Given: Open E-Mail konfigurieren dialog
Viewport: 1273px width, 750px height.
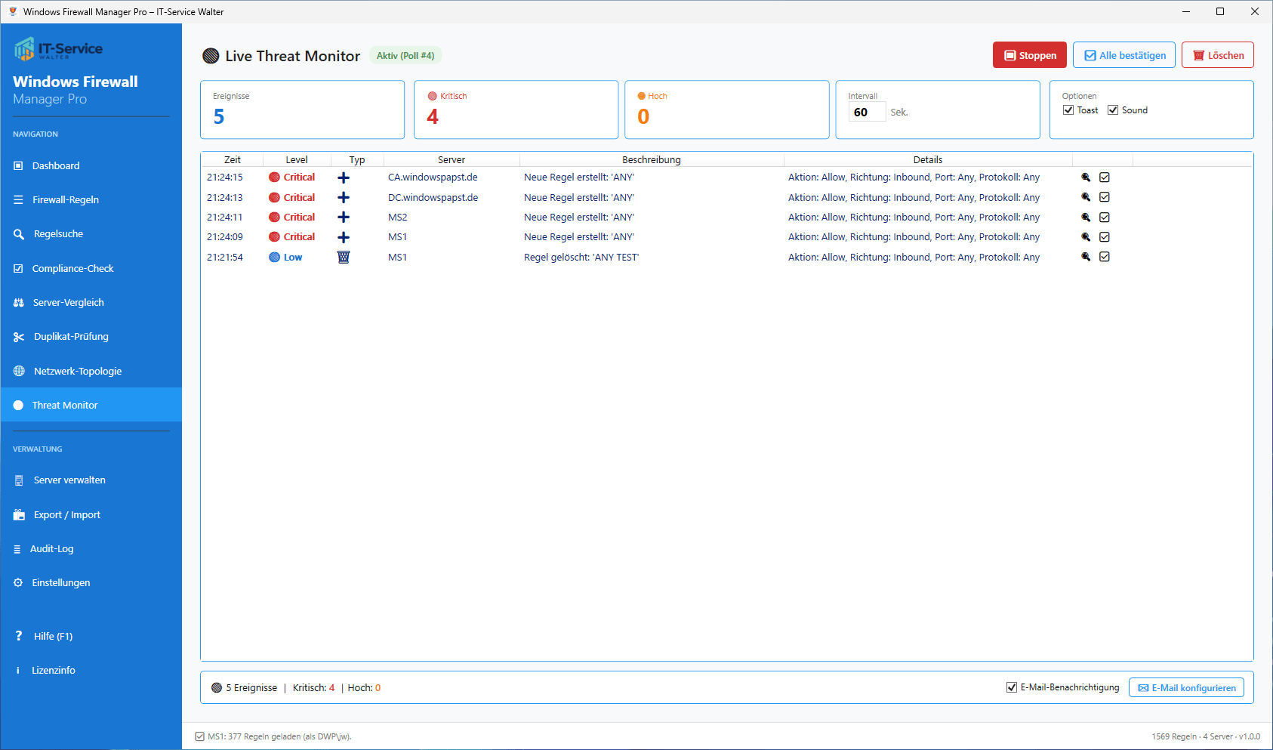Looking at the screenshot, I should coord(1186,688).
